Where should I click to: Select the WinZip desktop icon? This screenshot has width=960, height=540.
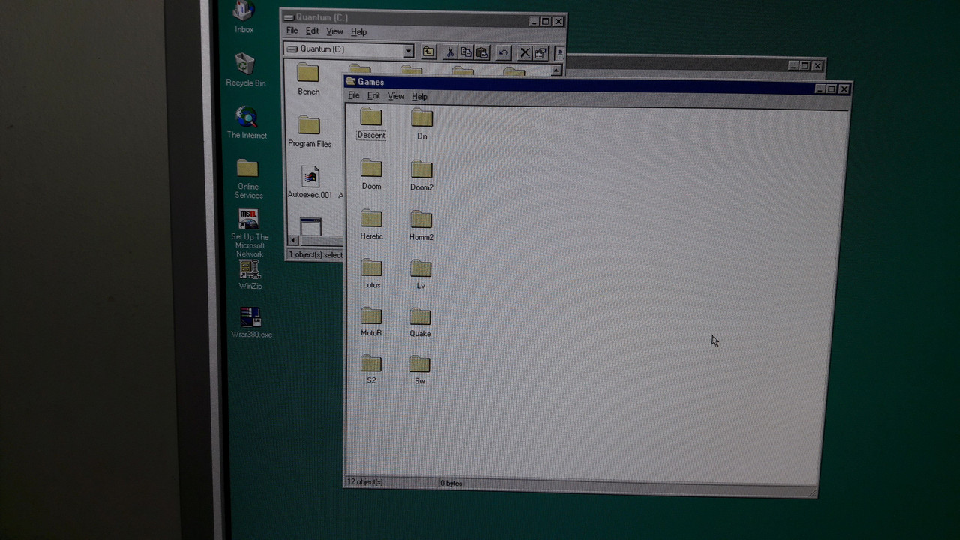pyautogui.click(x=250, y=275)
